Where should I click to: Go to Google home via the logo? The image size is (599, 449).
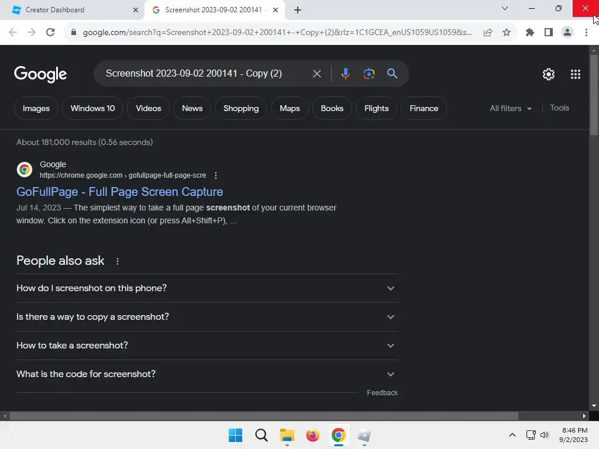(x=40, y=74)
